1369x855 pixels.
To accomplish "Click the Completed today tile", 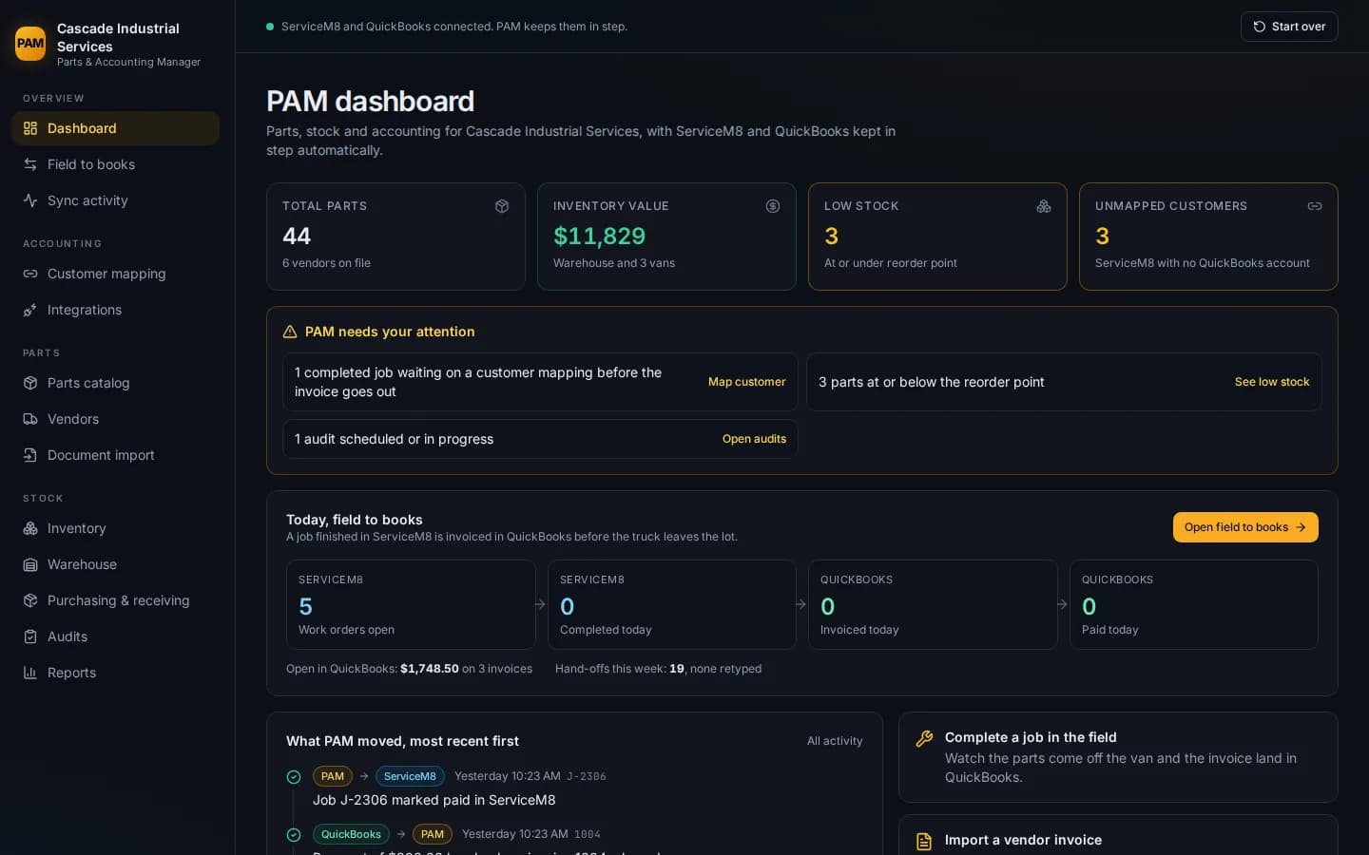I will coord(671,604).
